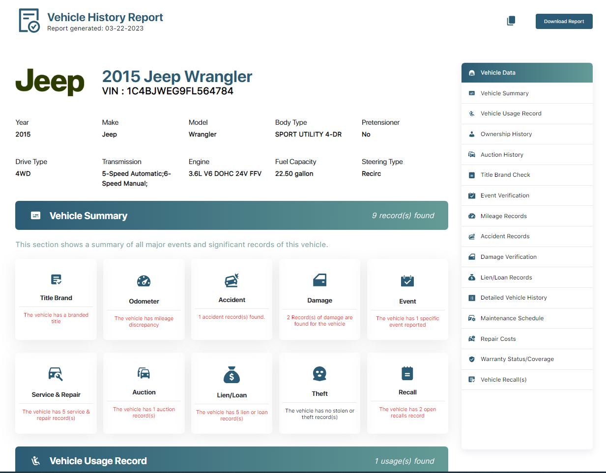Click the VIN number 1C4BJWEG9FL564784
Screen dimensions: 606x473
click(180, 91)
